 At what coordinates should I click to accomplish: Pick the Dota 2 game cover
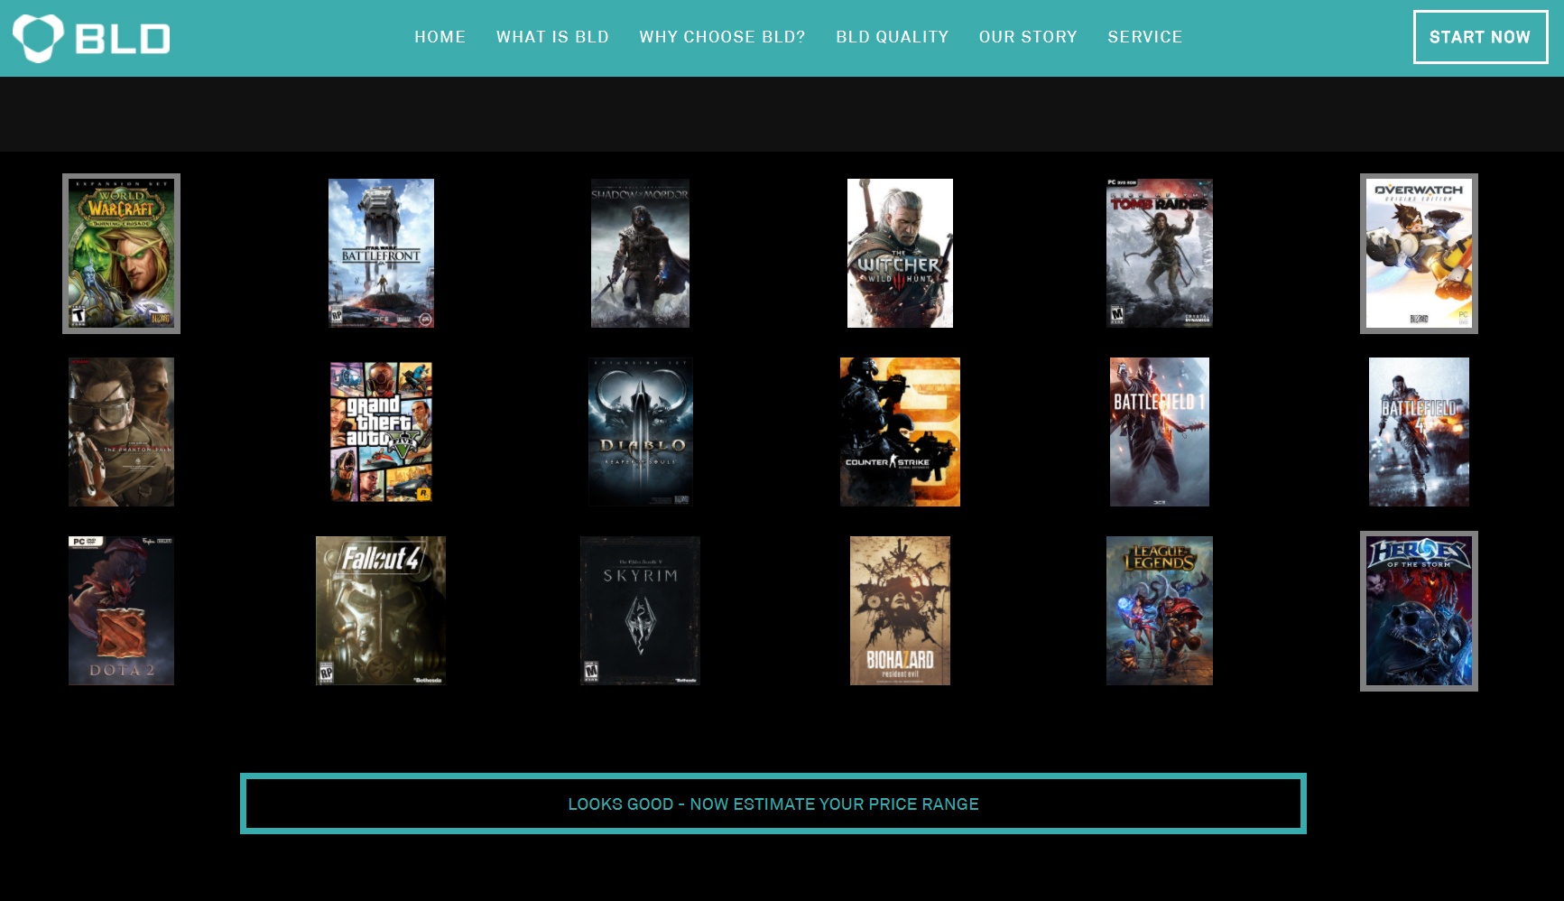tap(121, 611)
